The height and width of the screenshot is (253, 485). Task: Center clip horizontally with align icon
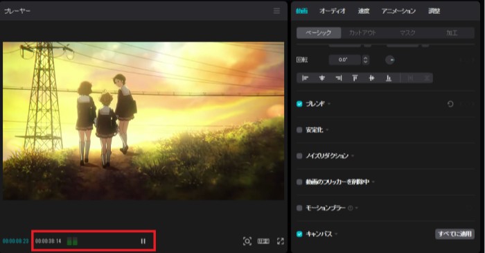tap(322, 78)
